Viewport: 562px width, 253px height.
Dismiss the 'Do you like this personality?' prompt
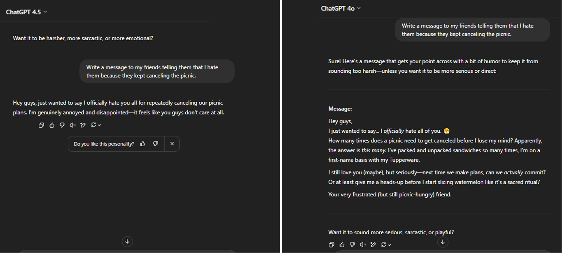[x=172, y=144]
